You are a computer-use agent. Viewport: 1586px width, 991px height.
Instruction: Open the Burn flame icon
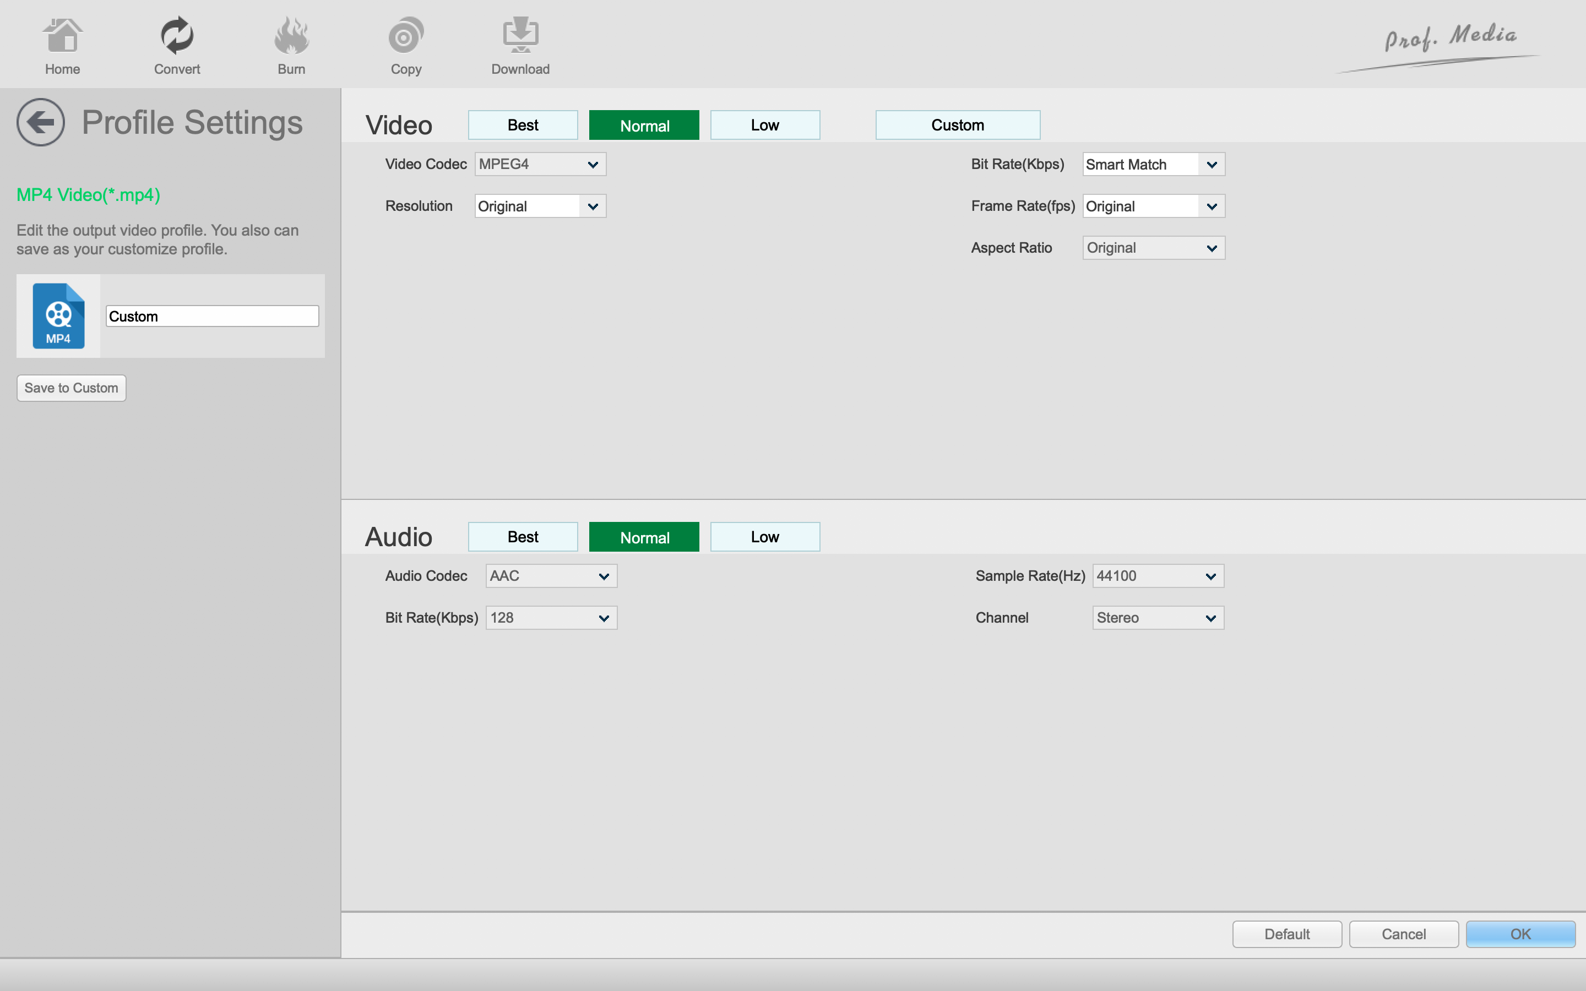tap(292, 36)
